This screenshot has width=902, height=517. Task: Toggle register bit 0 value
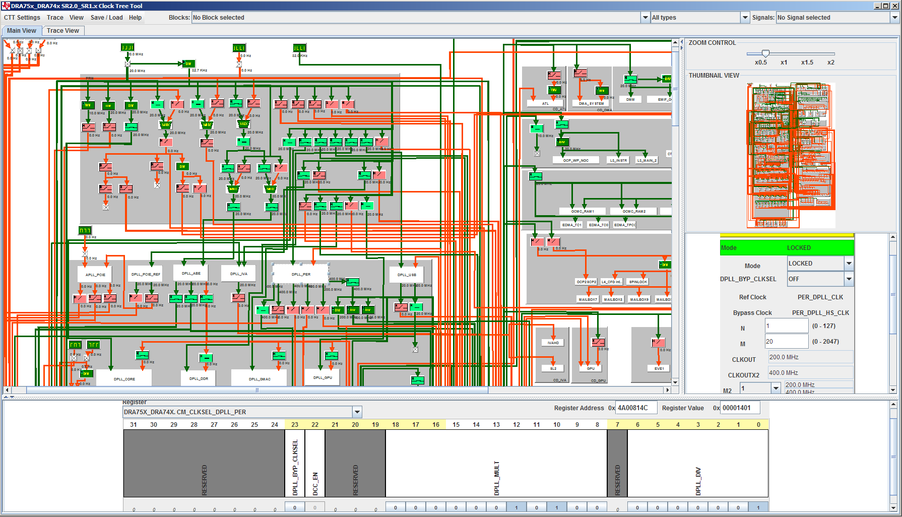[758, 507]
